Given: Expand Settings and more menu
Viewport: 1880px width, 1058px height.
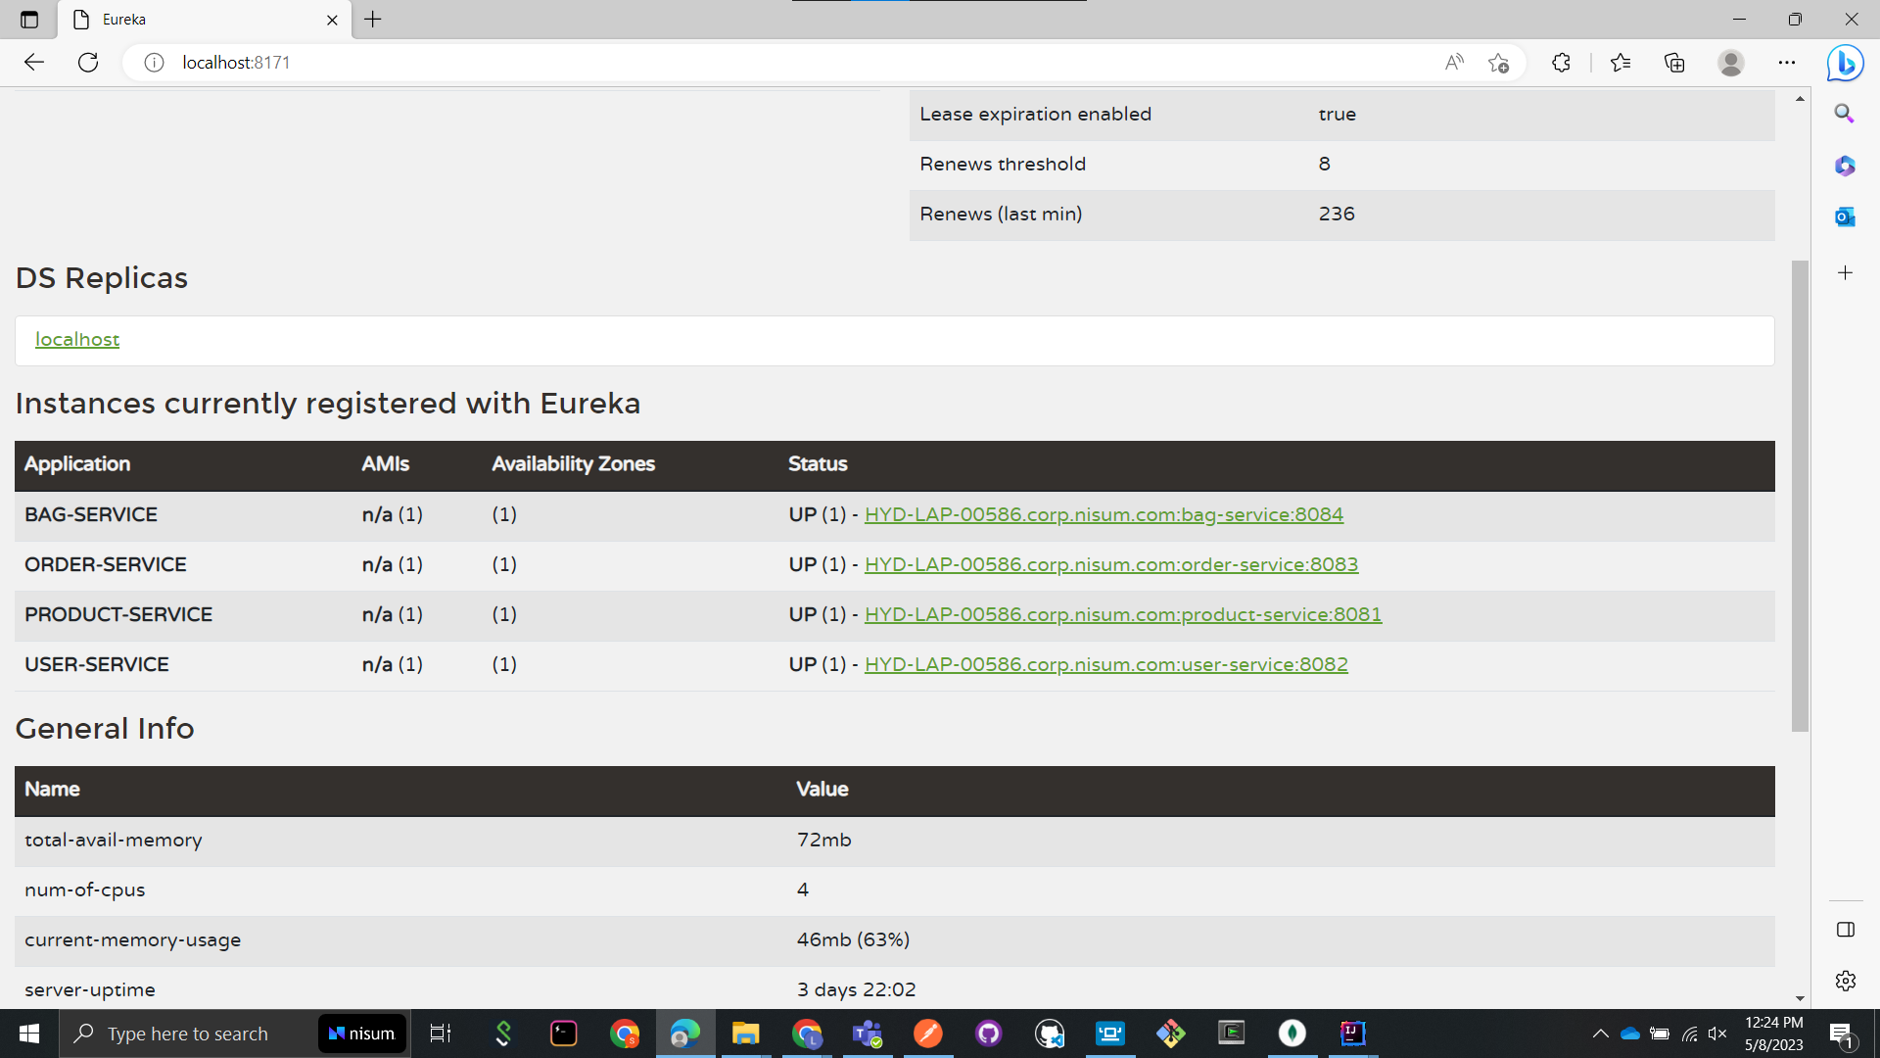Looking at the screenshot, I should click(1787, 63).
